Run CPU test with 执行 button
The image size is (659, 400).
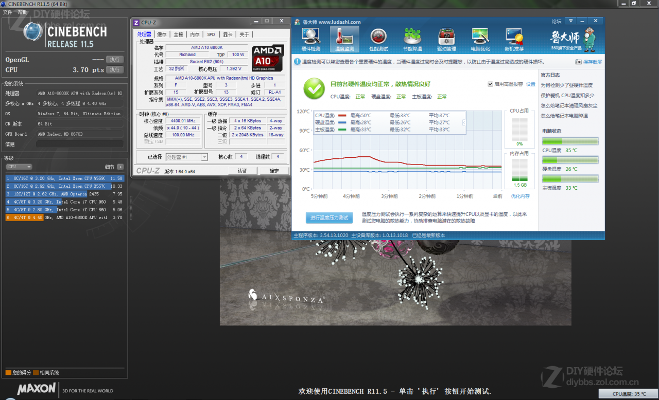(115, 69)
